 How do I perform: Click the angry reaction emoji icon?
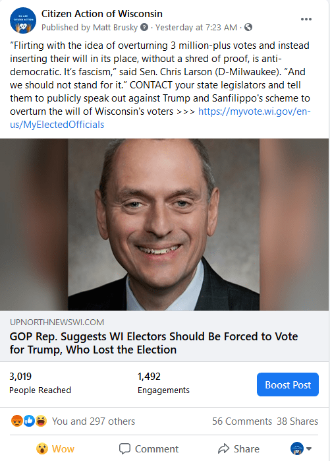click(x=17, y=421)
